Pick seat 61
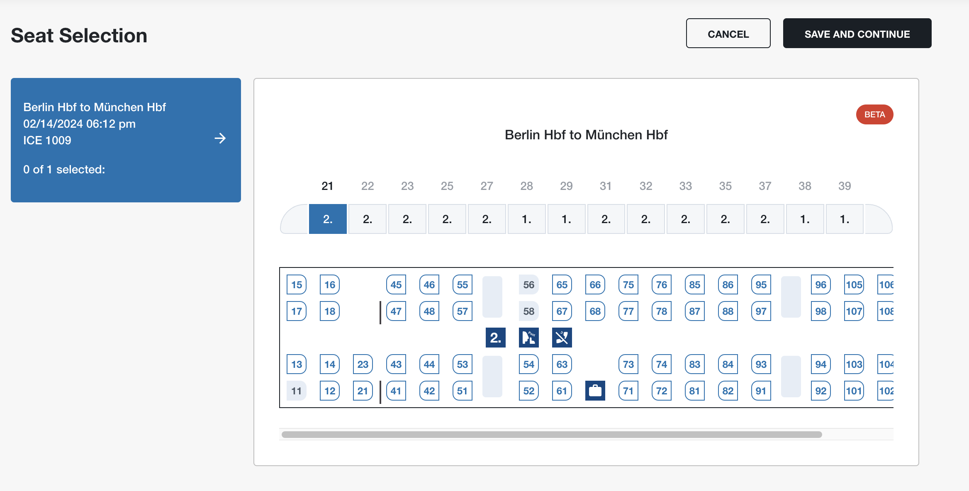The width and height of the screenshot is (969, 491). pyautogui.click(x=562, y=391)
